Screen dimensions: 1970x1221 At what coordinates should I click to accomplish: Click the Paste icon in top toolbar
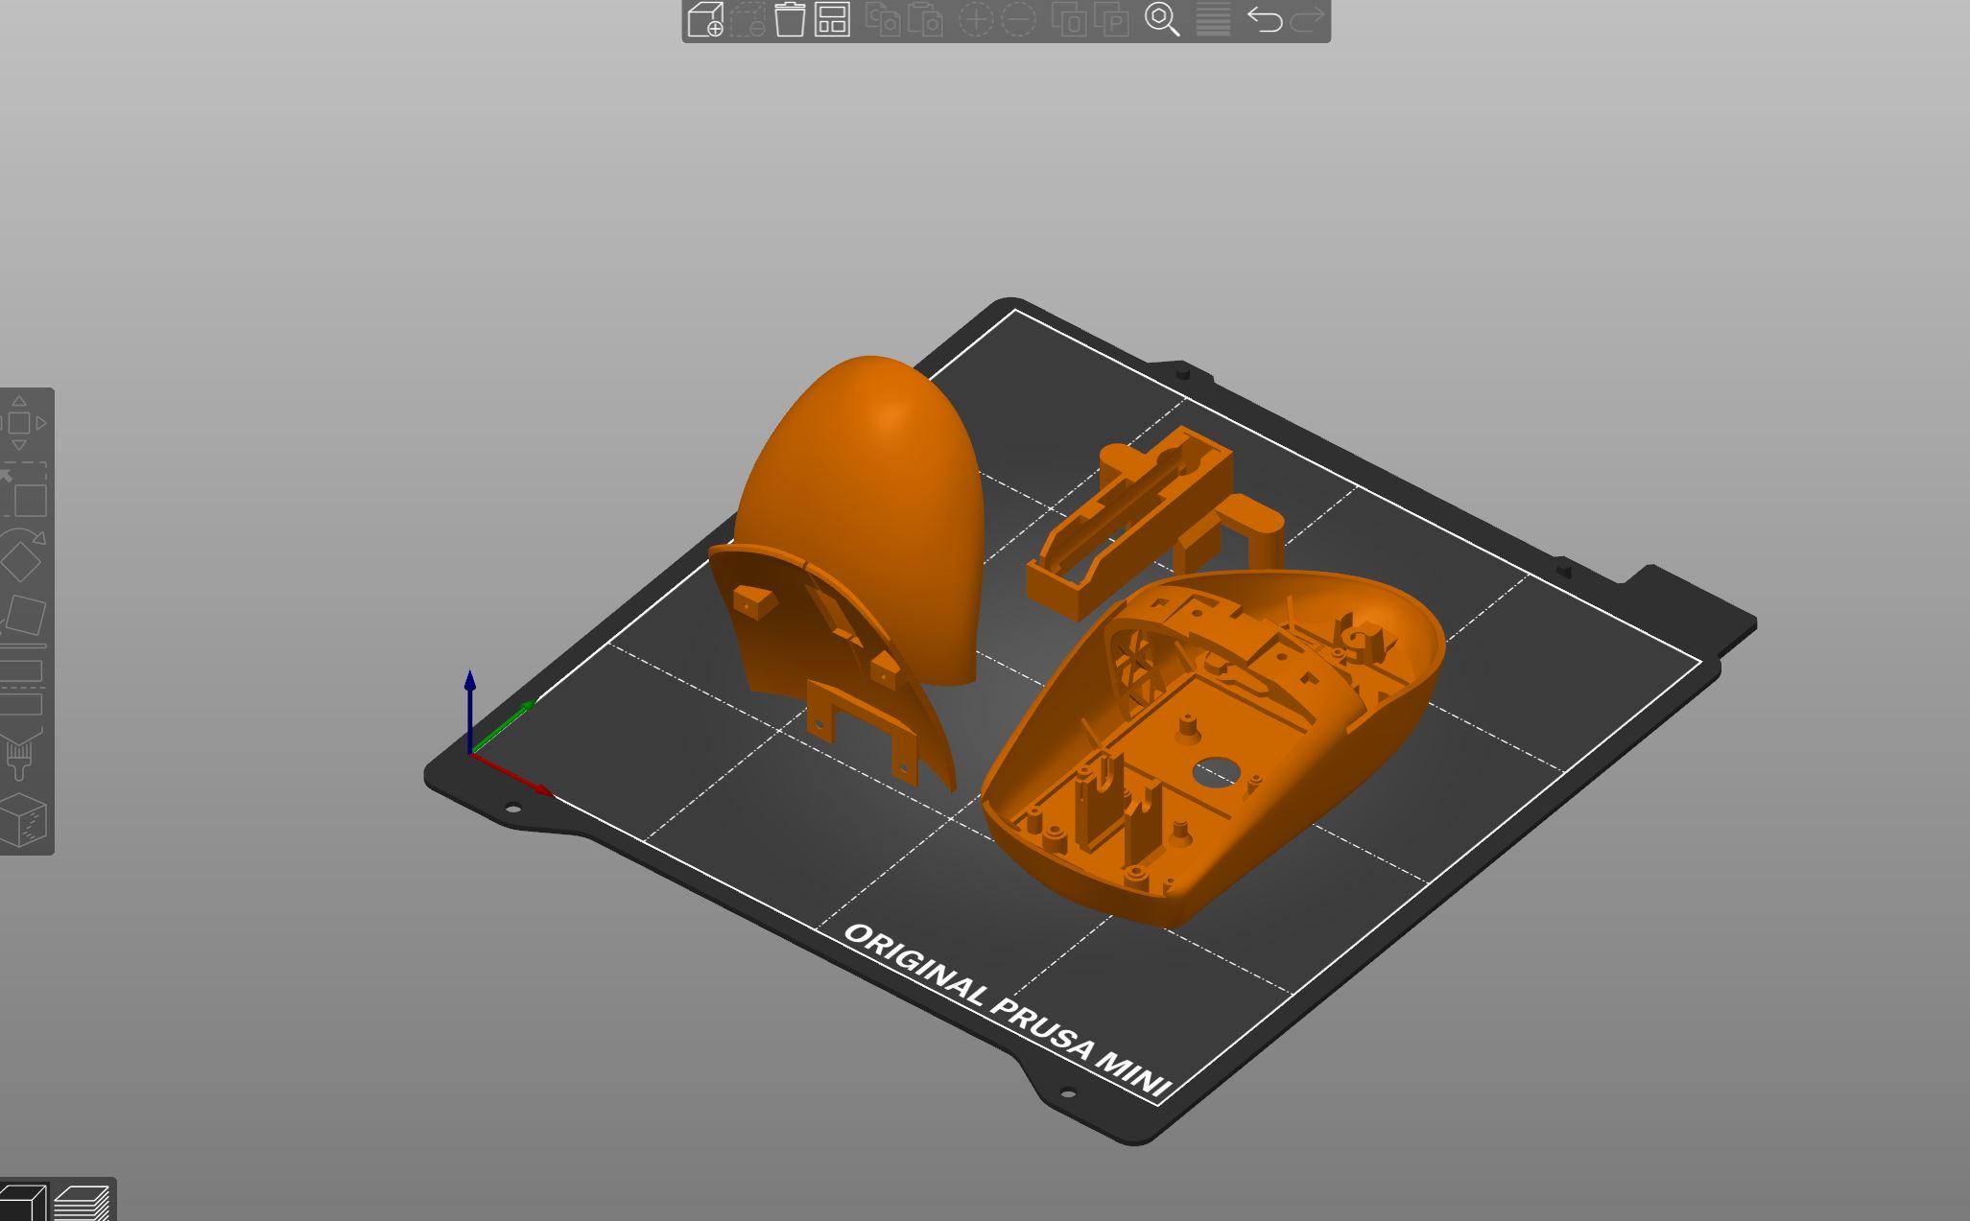tap(925, 19)
